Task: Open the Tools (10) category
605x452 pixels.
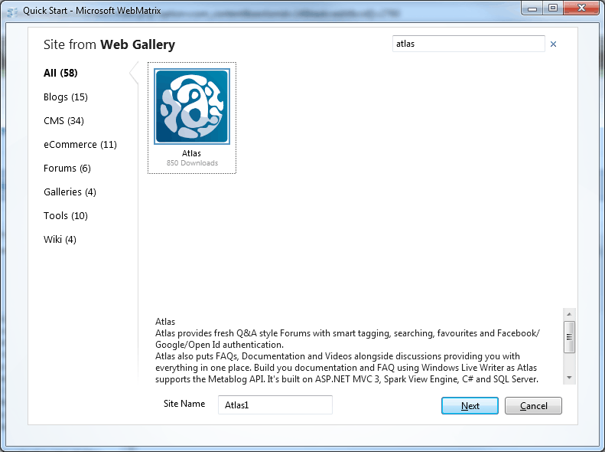Action: [66, 215]
